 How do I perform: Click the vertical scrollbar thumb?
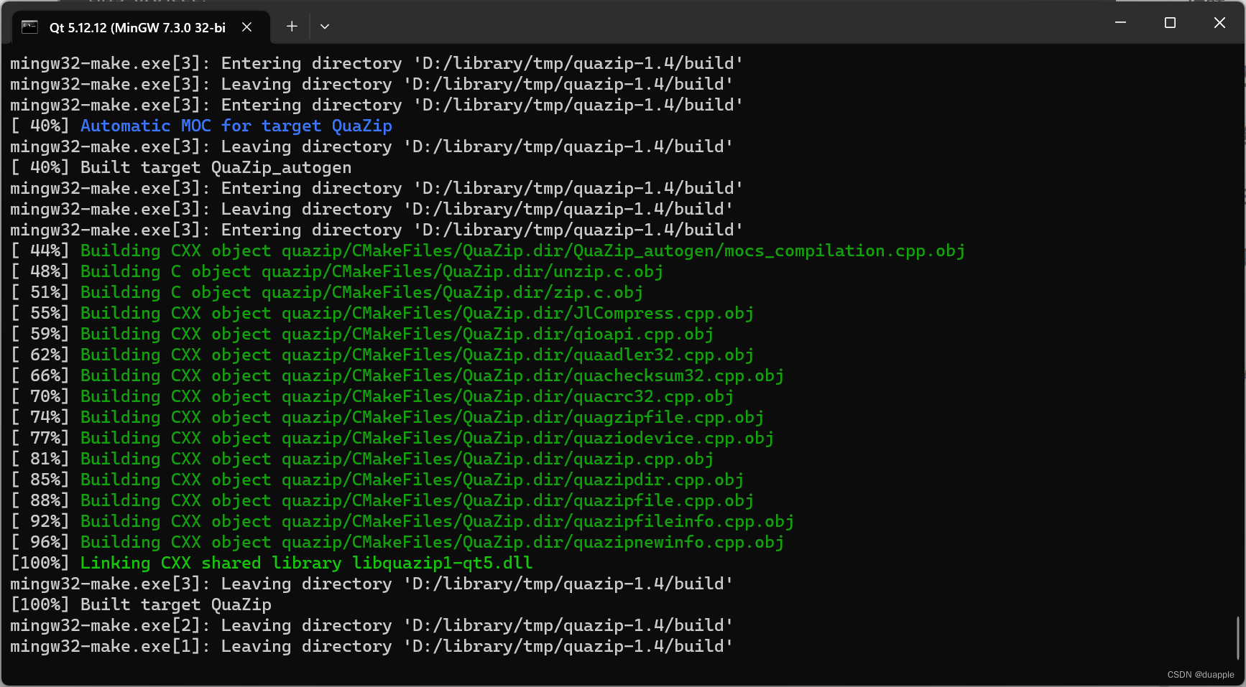pos(1237,637)
